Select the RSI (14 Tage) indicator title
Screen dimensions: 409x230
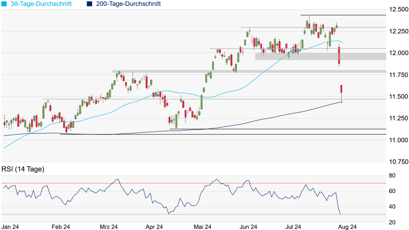22,170
